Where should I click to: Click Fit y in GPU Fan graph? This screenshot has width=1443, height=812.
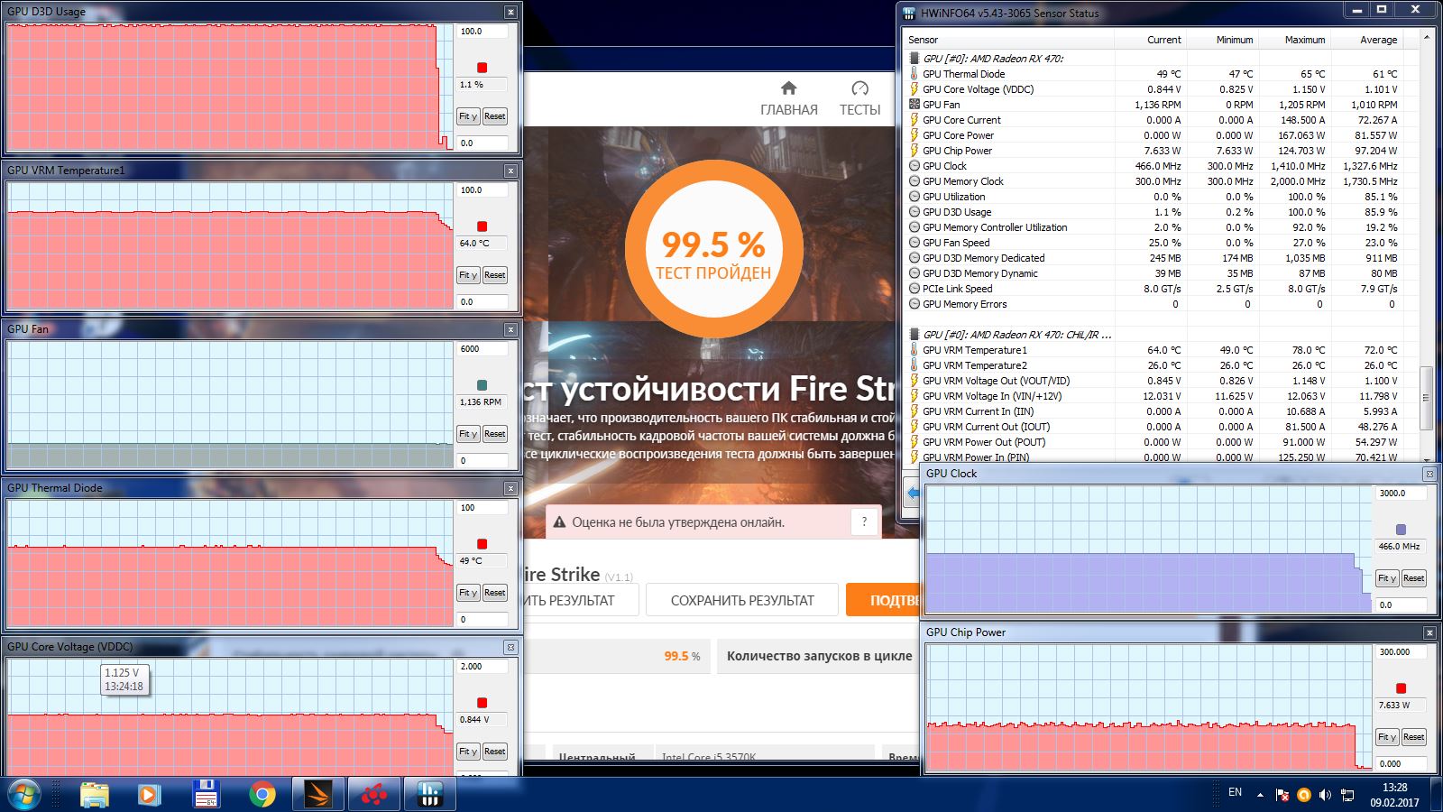[468, 434]
